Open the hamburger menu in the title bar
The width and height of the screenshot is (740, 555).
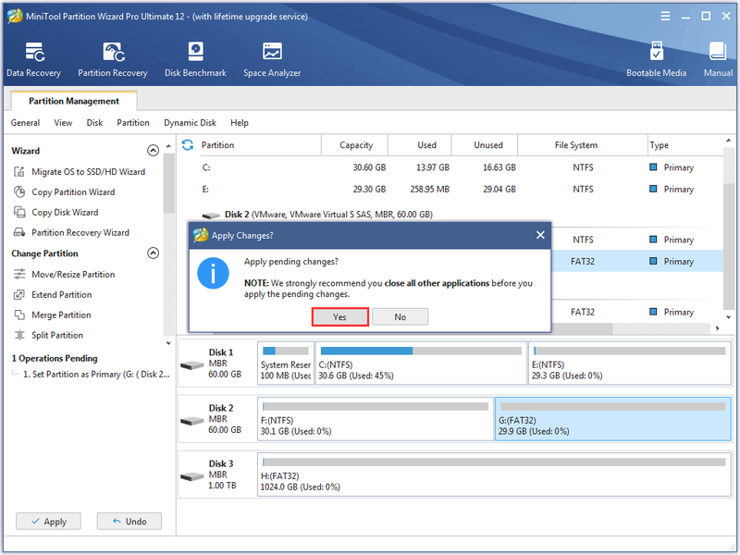click(665, 17)
